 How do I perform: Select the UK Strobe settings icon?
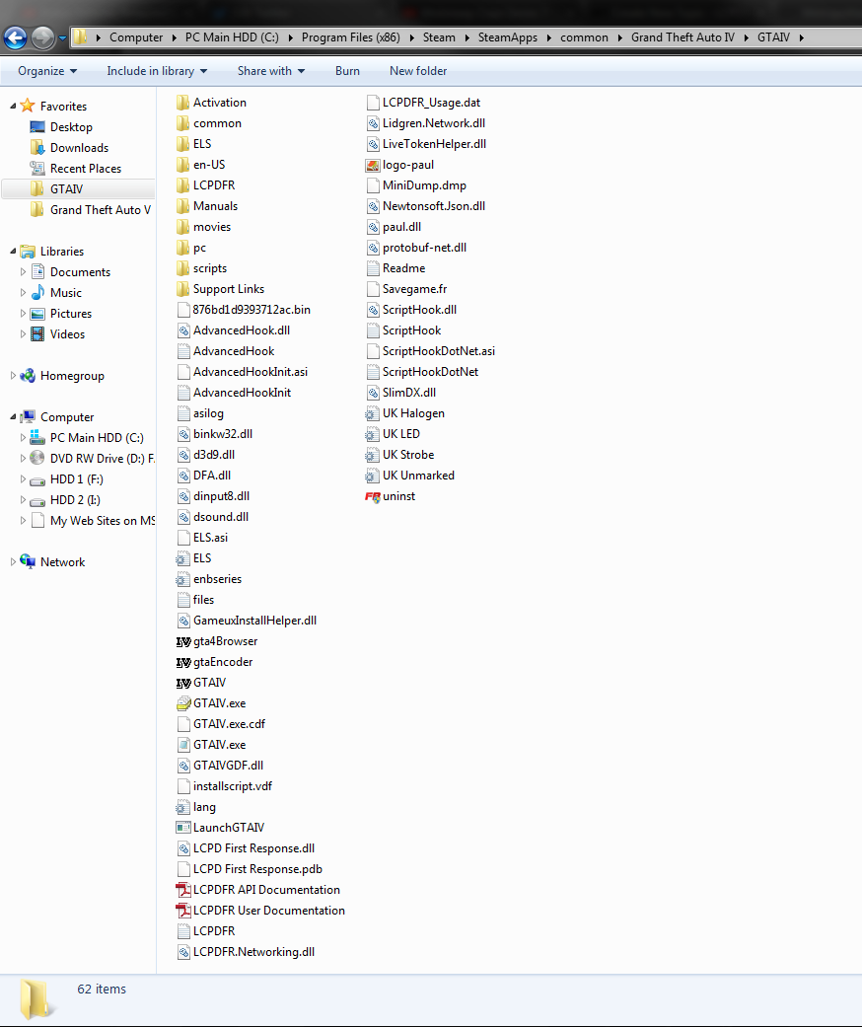pyautogui.click(x=372, y=455)
